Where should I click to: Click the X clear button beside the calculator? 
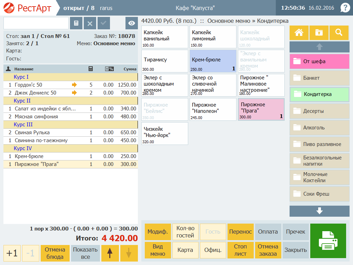coord(90,23)
